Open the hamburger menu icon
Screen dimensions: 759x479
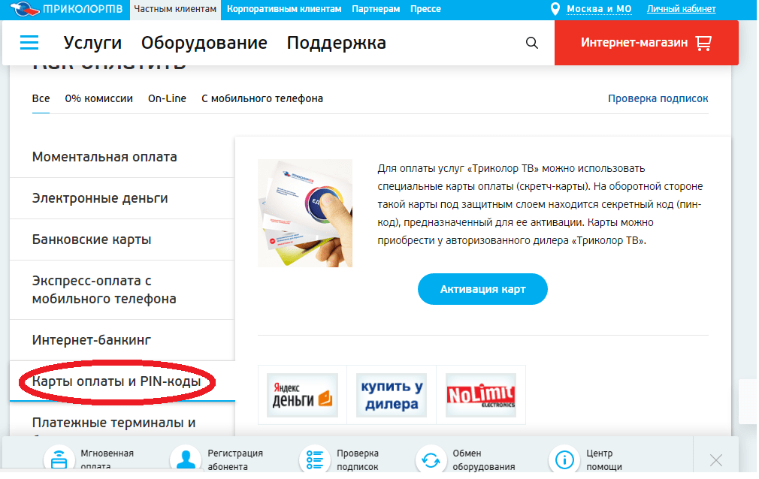click(x=29, y=43)
